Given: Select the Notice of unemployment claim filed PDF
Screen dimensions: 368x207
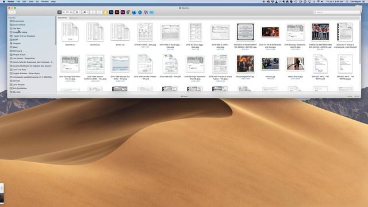Looking at the screenshot, I should (x=345, y=32).
